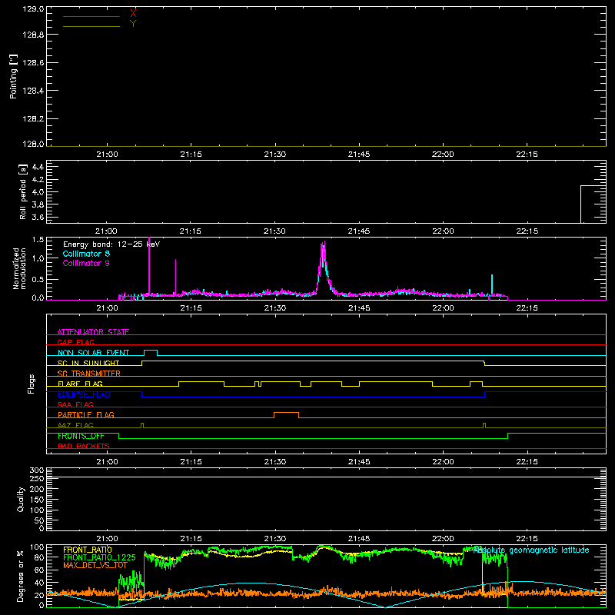
Task: Click 21:45 label under modulation panel
Action: tap(359, 308)
